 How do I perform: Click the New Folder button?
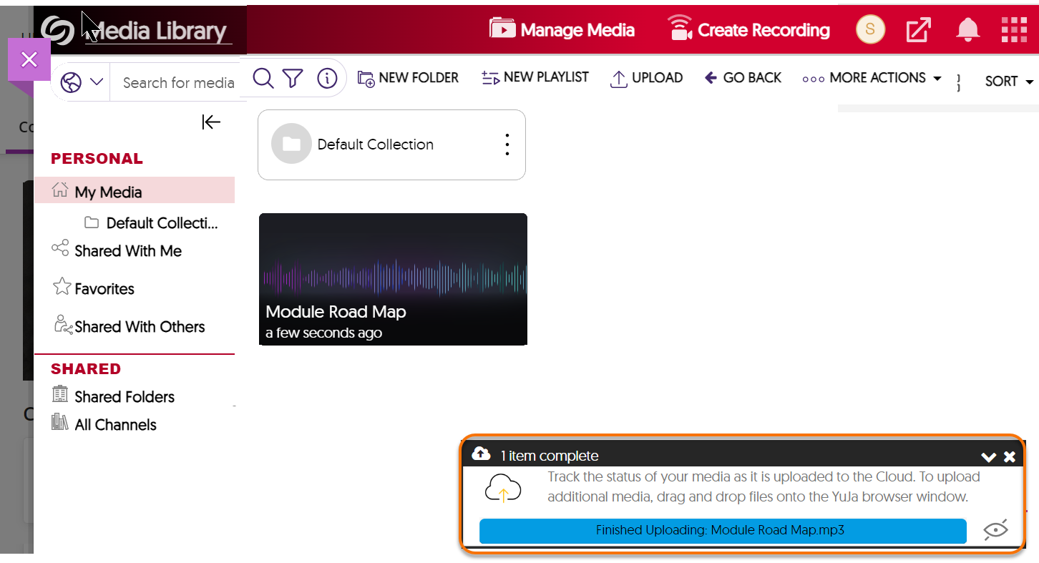[x=409, y=78]
